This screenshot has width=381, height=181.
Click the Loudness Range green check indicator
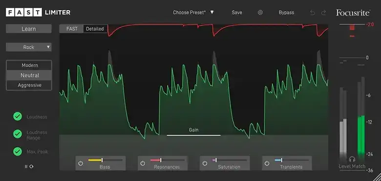[x=18, y=134]
